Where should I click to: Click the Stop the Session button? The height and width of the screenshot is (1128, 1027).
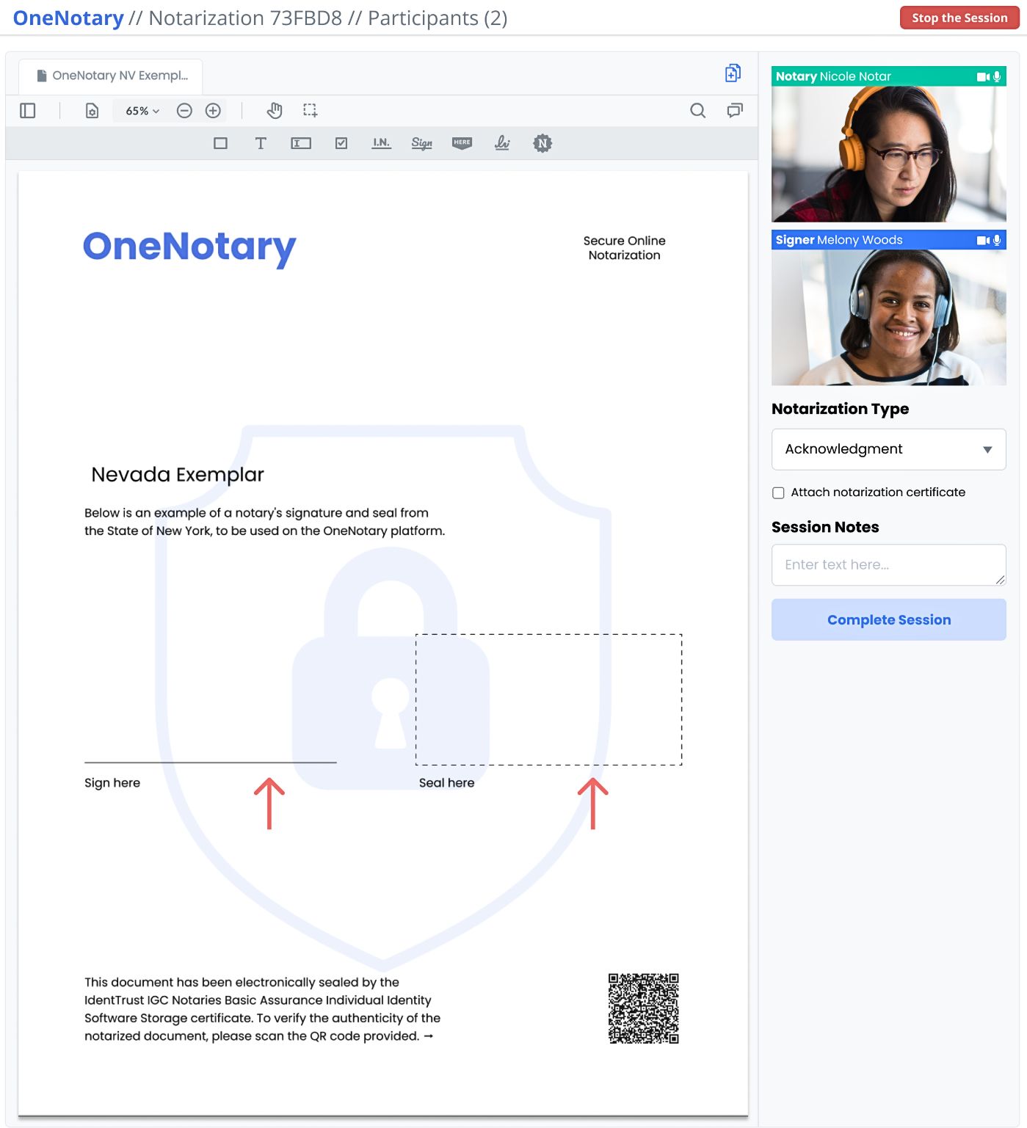pyautogui.click(x=959, y=18)
